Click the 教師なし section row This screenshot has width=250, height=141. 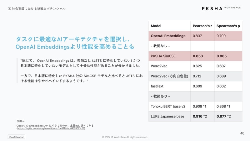pos(195,46)
